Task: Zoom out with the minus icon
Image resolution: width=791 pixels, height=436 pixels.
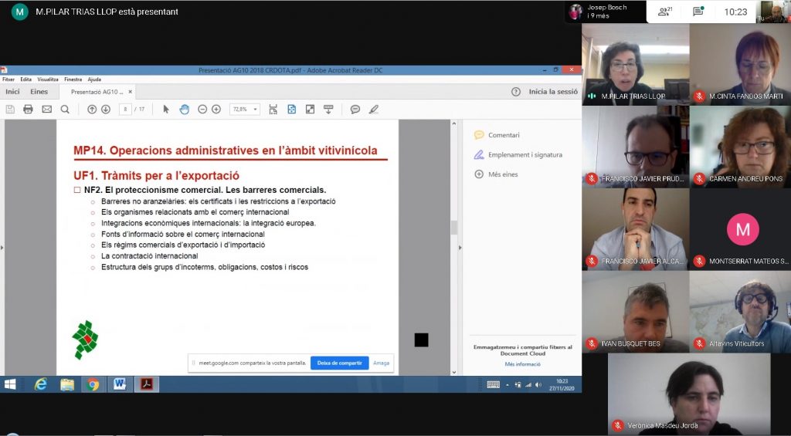Action: [x=202, y=110]
